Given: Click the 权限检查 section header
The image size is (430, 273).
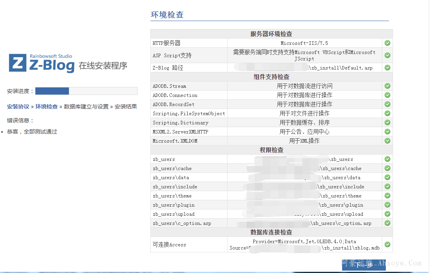Looking at the screenshot, I should (x=271, y=150).
